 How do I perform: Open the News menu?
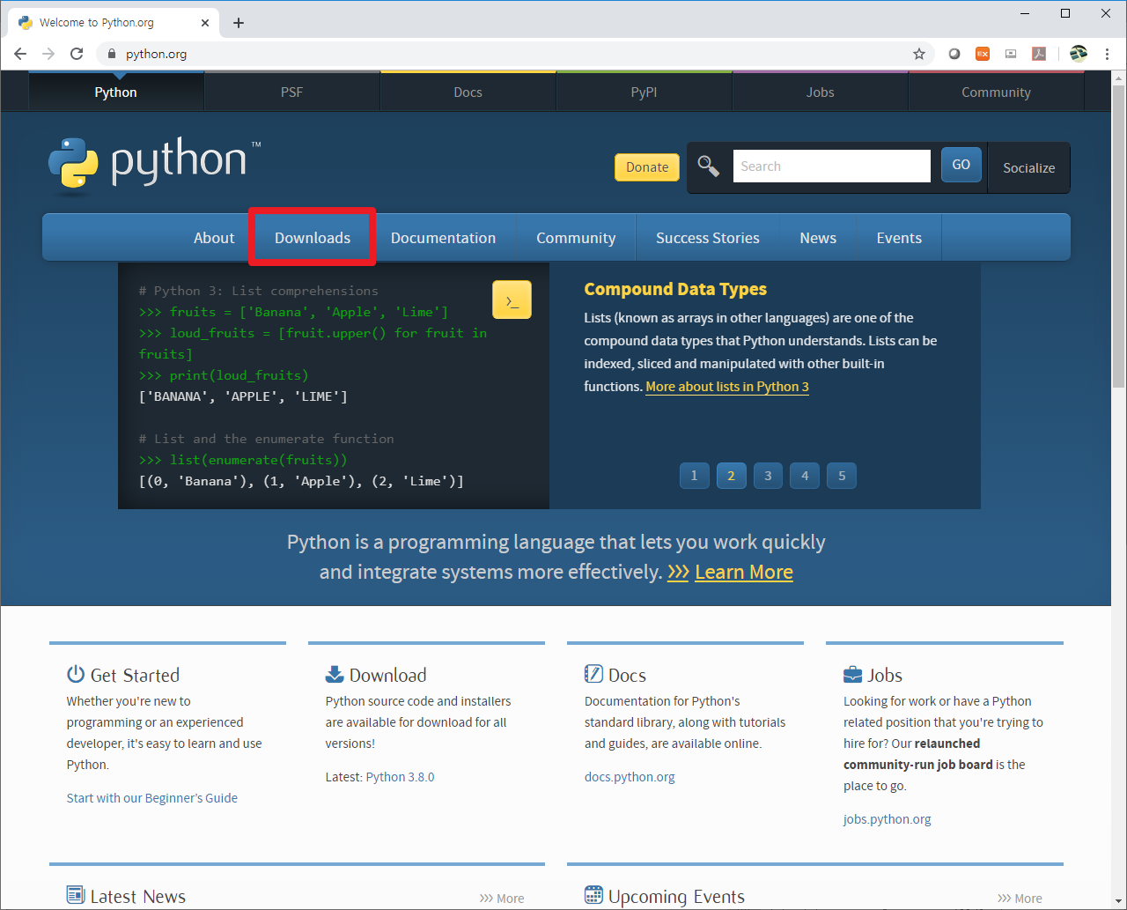pos(818,238)
